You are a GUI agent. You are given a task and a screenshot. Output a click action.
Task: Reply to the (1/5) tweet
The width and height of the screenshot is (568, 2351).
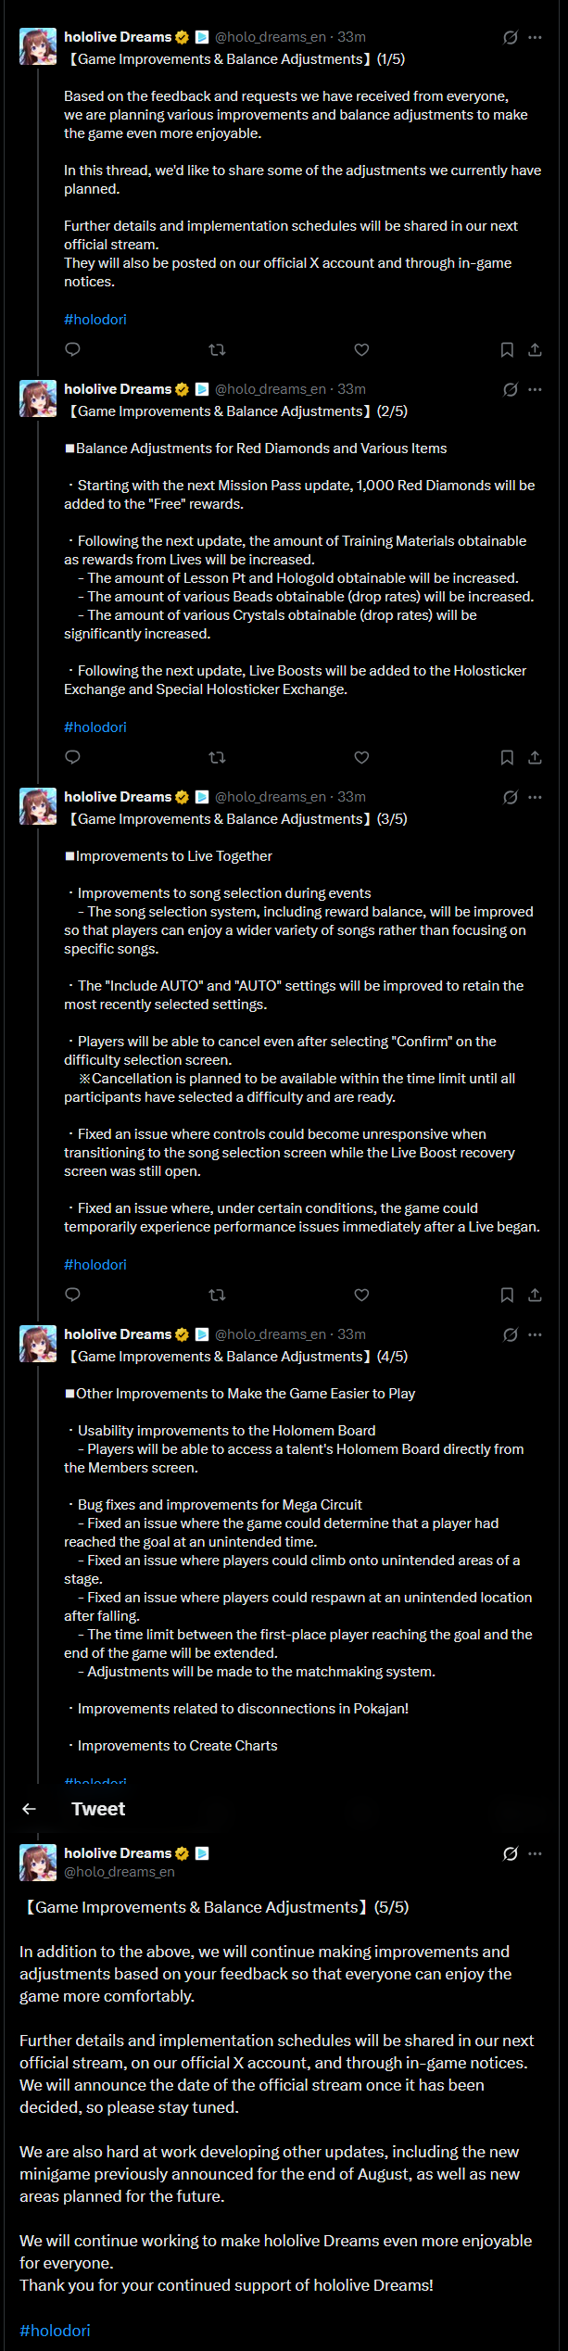click(x=72, y=349)
